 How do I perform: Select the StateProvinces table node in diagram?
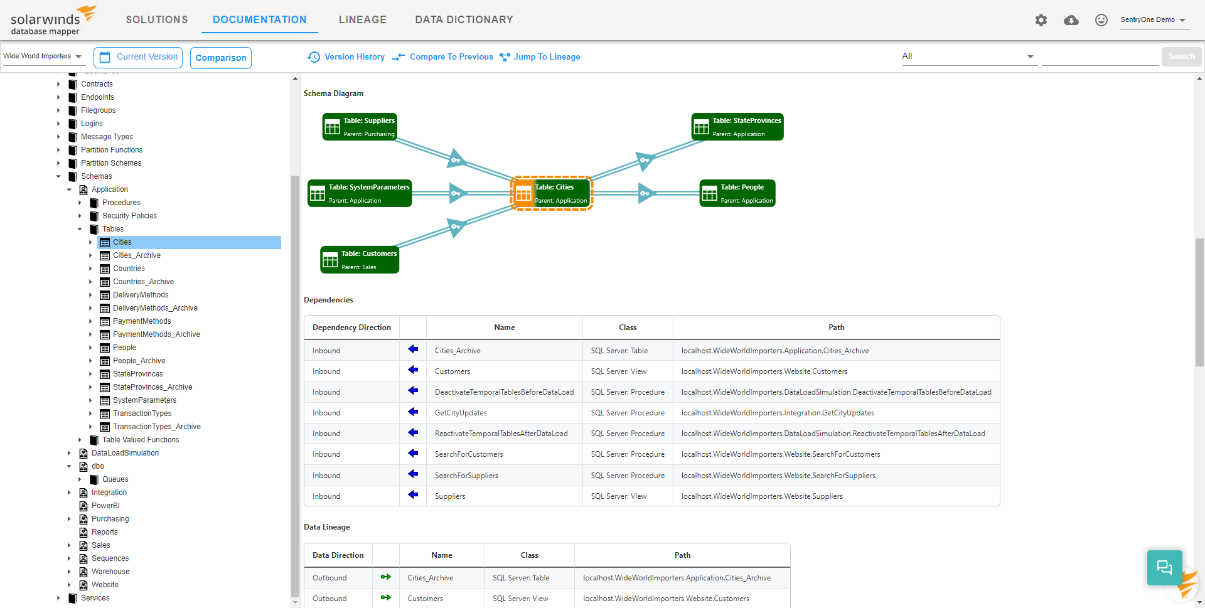coord(737,127)
